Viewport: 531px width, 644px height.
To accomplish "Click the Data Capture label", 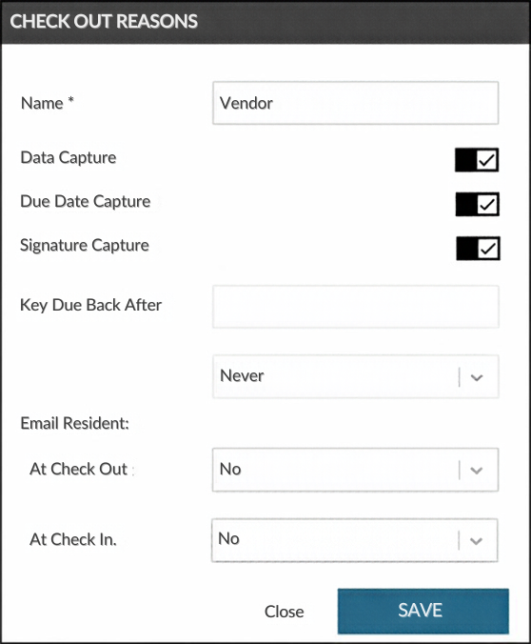I will 69,158.
